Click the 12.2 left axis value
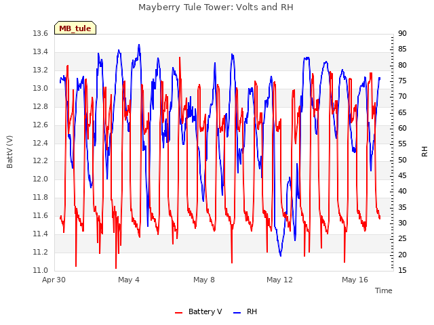 41,161
